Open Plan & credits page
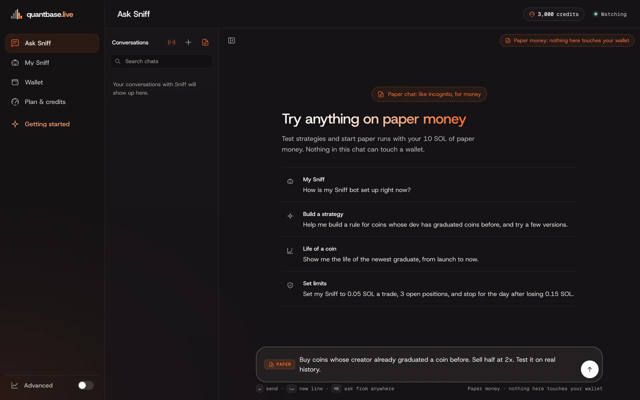This screenshot has height=400, width=640. click(x=52, y=102)
